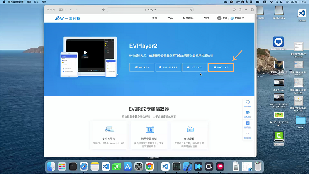Go back in Safari history
The image size is (309, 174).
[71, 9]
